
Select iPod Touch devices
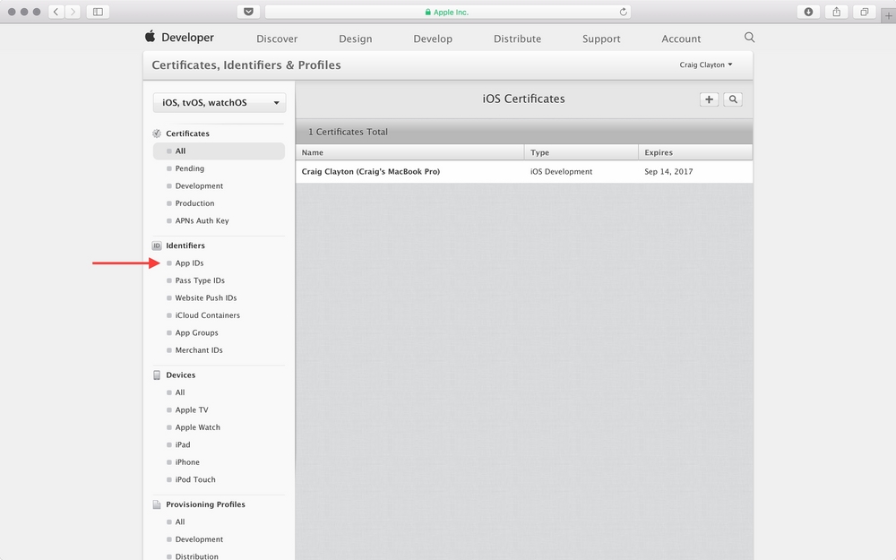click(195, 479)
